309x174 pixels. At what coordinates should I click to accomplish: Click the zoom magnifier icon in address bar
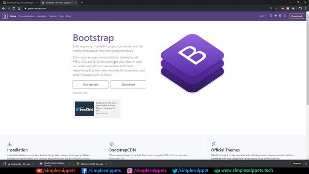point(271,9)
